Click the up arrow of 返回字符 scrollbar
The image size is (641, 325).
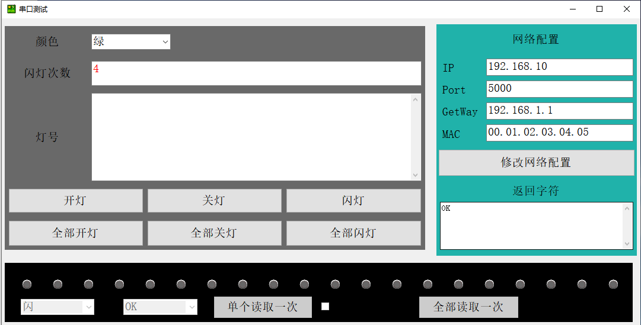627,208
